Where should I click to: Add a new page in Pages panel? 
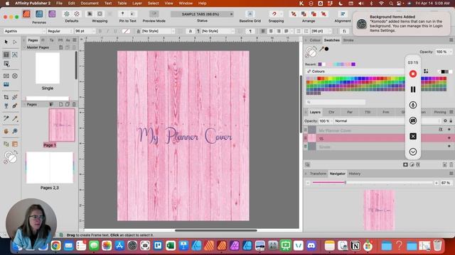61,104
